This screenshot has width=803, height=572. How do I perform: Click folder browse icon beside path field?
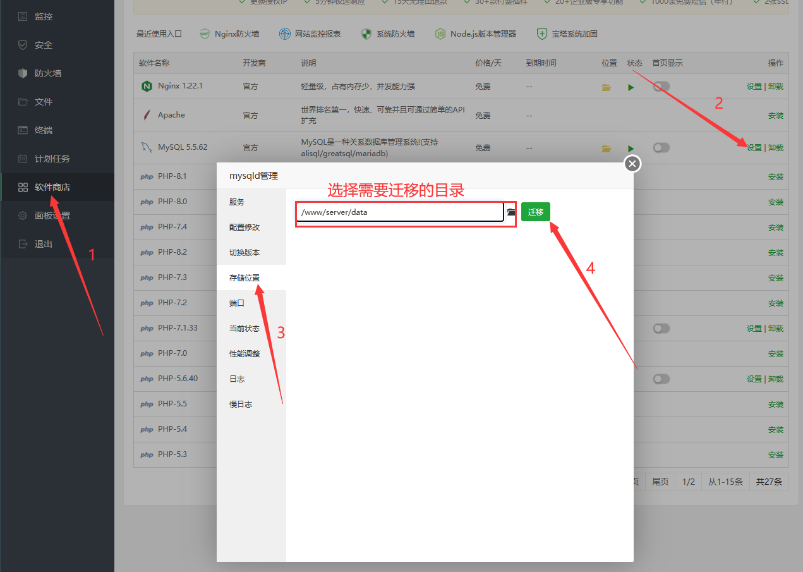tap(511, 212)
